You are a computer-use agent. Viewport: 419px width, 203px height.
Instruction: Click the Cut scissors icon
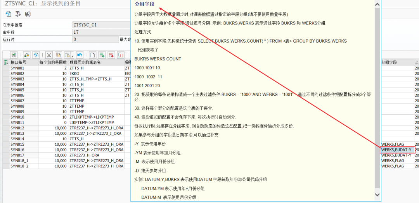tap(49, 55)
